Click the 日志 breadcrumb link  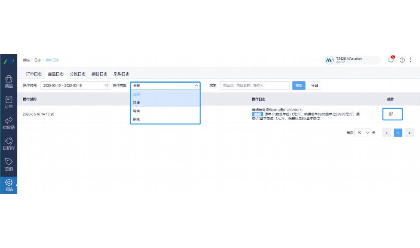(x=37, y=60)
